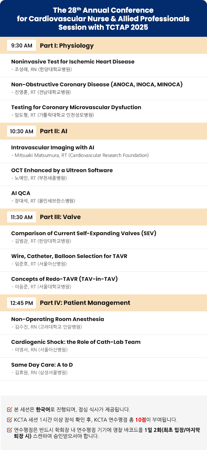Select the 10:30 AM time badge

pos(22,131)
